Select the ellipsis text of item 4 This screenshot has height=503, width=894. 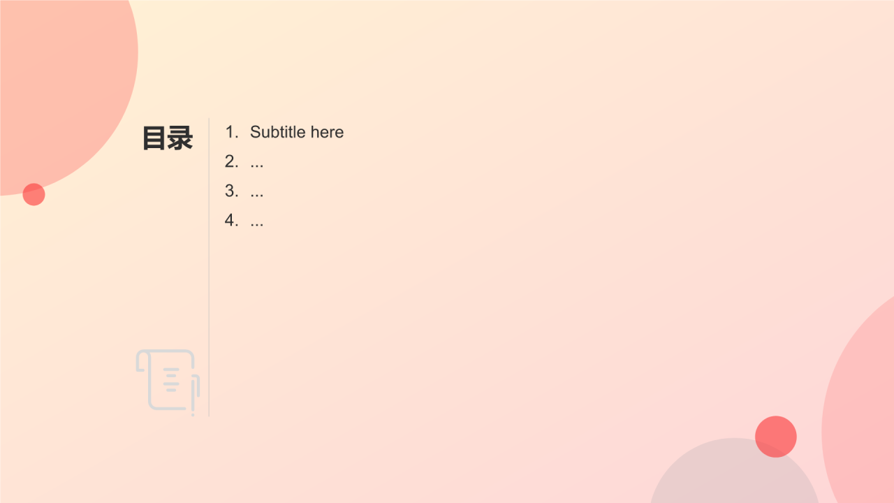point(257,224)
